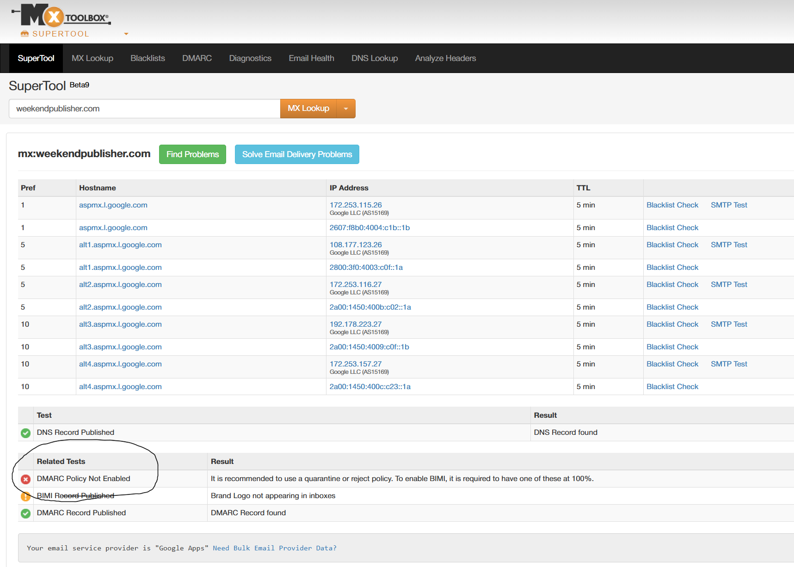Select the 'DNS Record found' result text
This screenshot has height=567, width=794.
566,433
